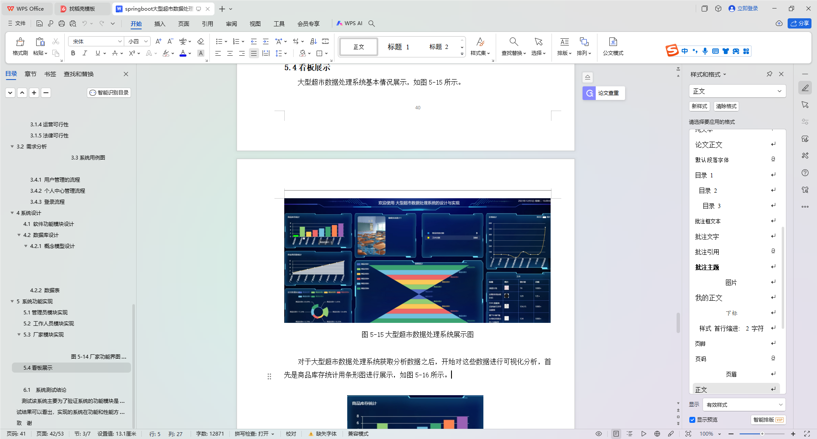
Task: Switch to the 视图 ribbon tab
Action: [255, 23]
